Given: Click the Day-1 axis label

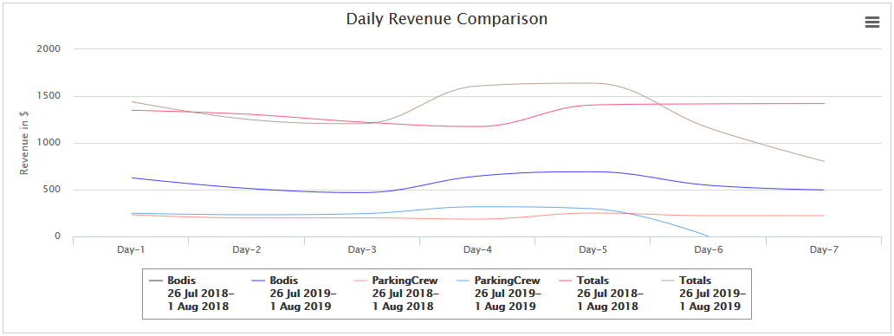Looking at the screenshot, I should coord(131,249).
